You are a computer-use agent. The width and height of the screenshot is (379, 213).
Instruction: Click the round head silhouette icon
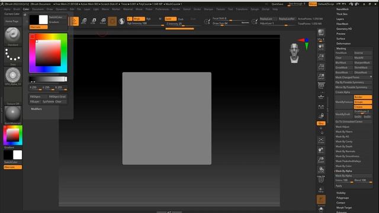121,21
